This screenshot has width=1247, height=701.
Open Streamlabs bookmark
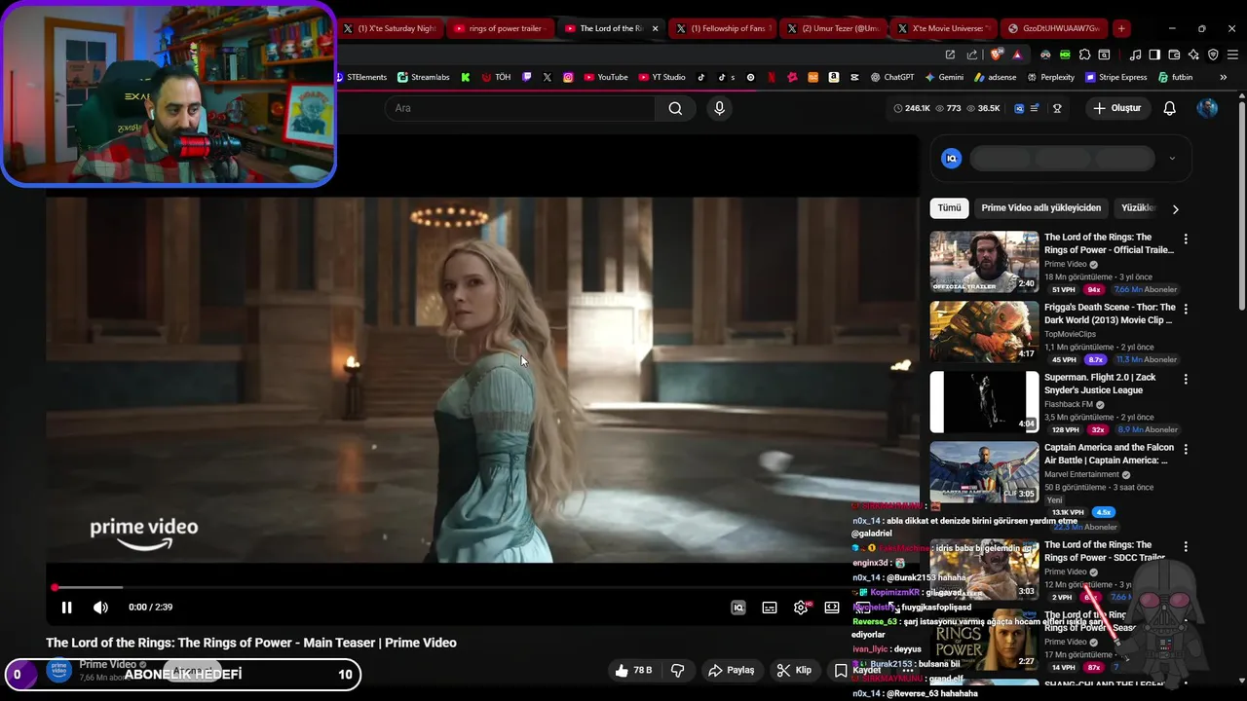pyautogui.click(x=424, y=77)
